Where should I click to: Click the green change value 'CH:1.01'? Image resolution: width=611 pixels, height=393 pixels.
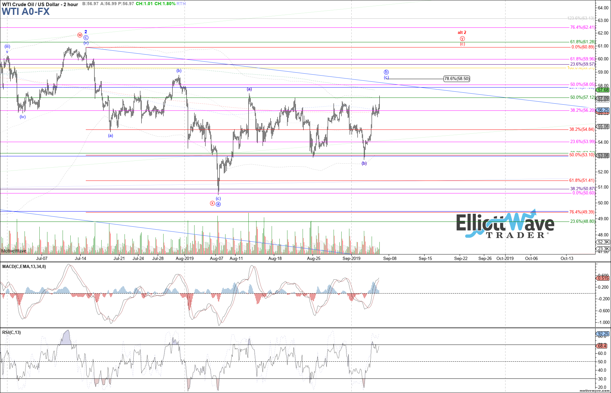144,4
